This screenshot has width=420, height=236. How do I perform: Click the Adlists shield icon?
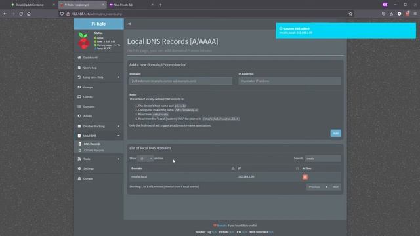pyautogui.click(x=79, y=116)
